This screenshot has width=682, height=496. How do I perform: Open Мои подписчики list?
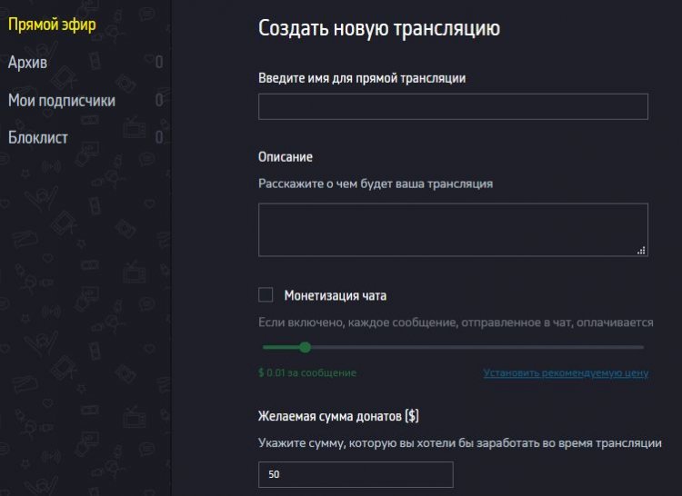pyautogui.click(x=62, y=100)
